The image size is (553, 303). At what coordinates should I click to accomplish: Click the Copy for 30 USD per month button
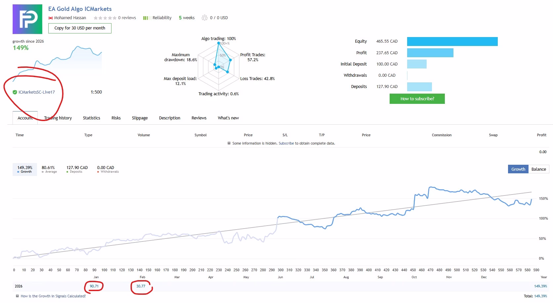click(80, 28)
